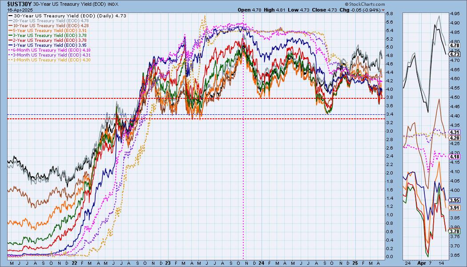Select 3-Month US Treasury Yield legend entry

[50, 55]
